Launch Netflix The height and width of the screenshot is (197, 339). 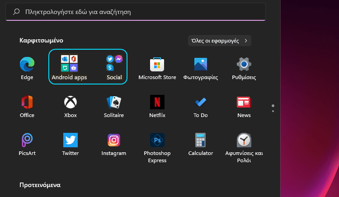coord(157,102)
